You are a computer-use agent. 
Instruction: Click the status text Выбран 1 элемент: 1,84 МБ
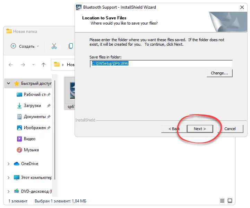tap(60, 201)
